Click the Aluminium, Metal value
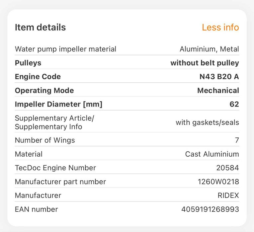 coord(209,49)
